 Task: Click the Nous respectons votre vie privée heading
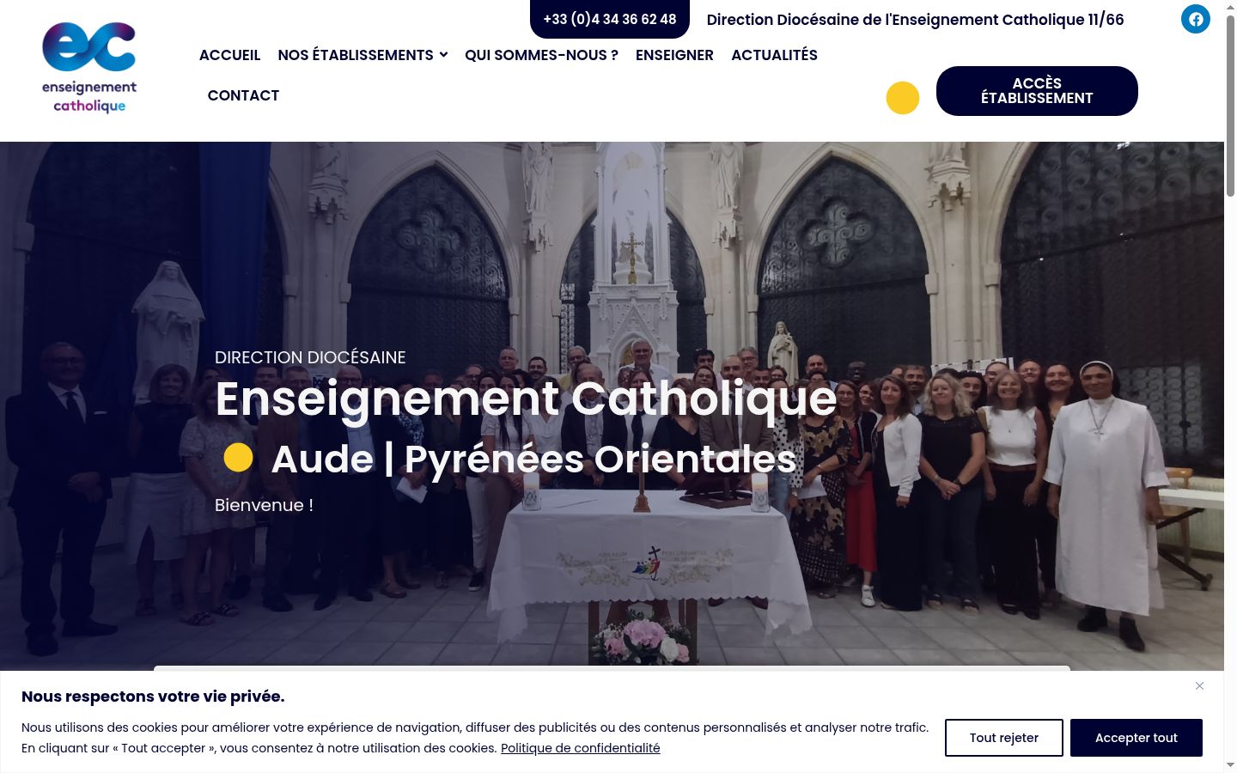tap(153, 697)
